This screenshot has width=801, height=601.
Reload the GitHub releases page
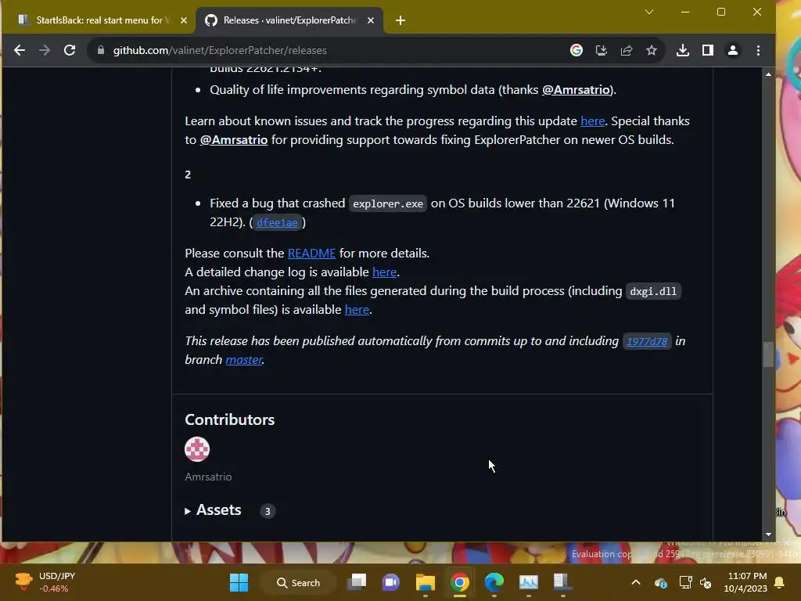click(70, 50)
